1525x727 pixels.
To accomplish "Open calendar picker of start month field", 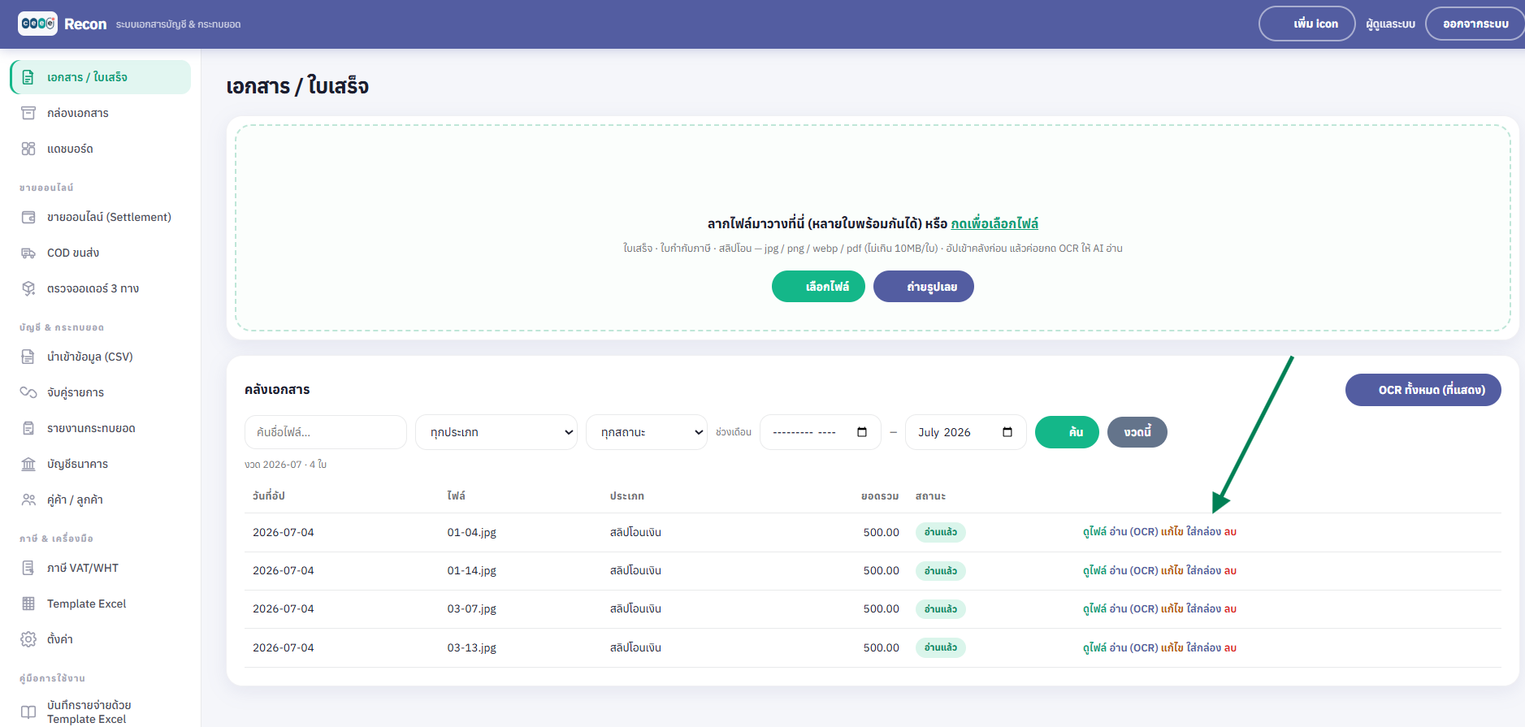I will click(x=862, y=432).
